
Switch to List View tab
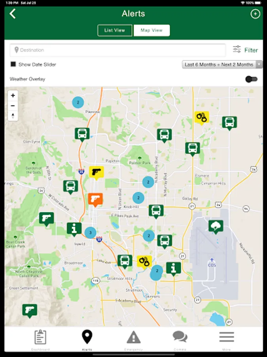115,30
